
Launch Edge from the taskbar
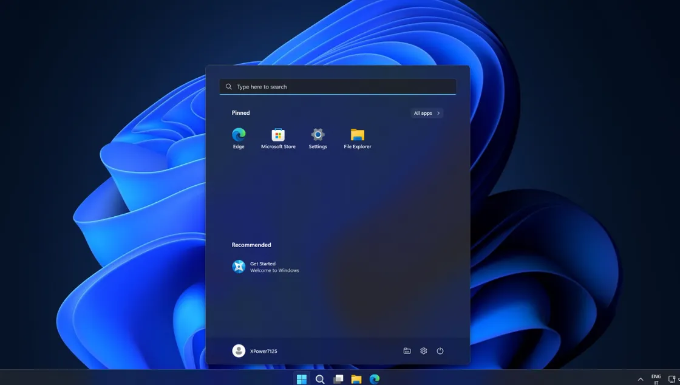[375, 378]
